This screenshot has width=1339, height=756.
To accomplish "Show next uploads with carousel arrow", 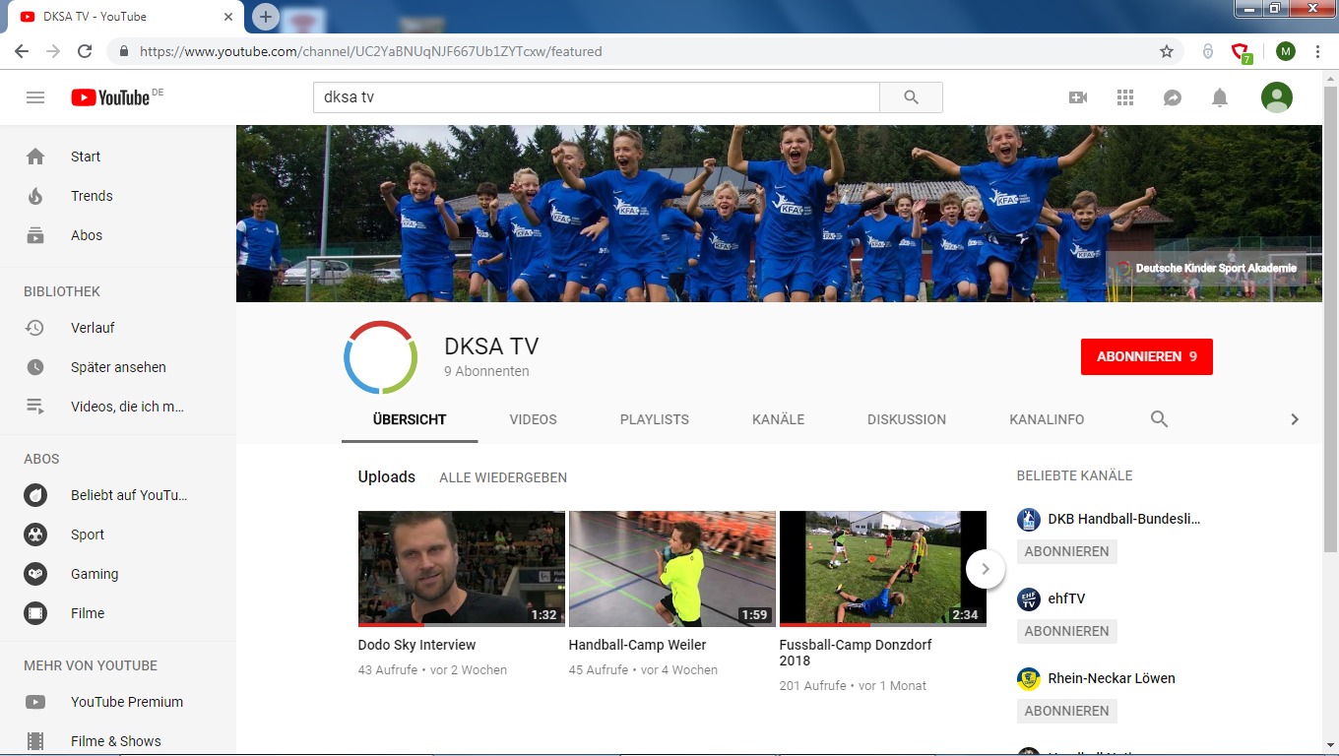I will (x=985, y=568).
